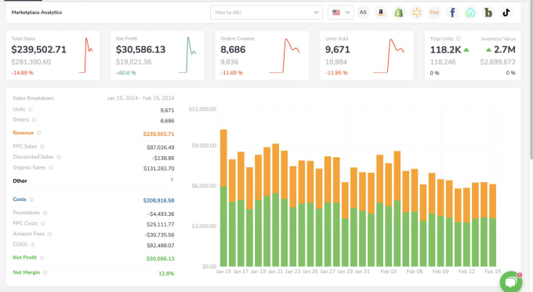Click the info icon next to Costs
Viewport: 533px width, 292px height.
click(31, 199)
